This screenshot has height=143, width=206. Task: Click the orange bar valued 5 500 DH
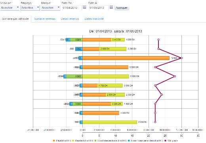(105, 67)
